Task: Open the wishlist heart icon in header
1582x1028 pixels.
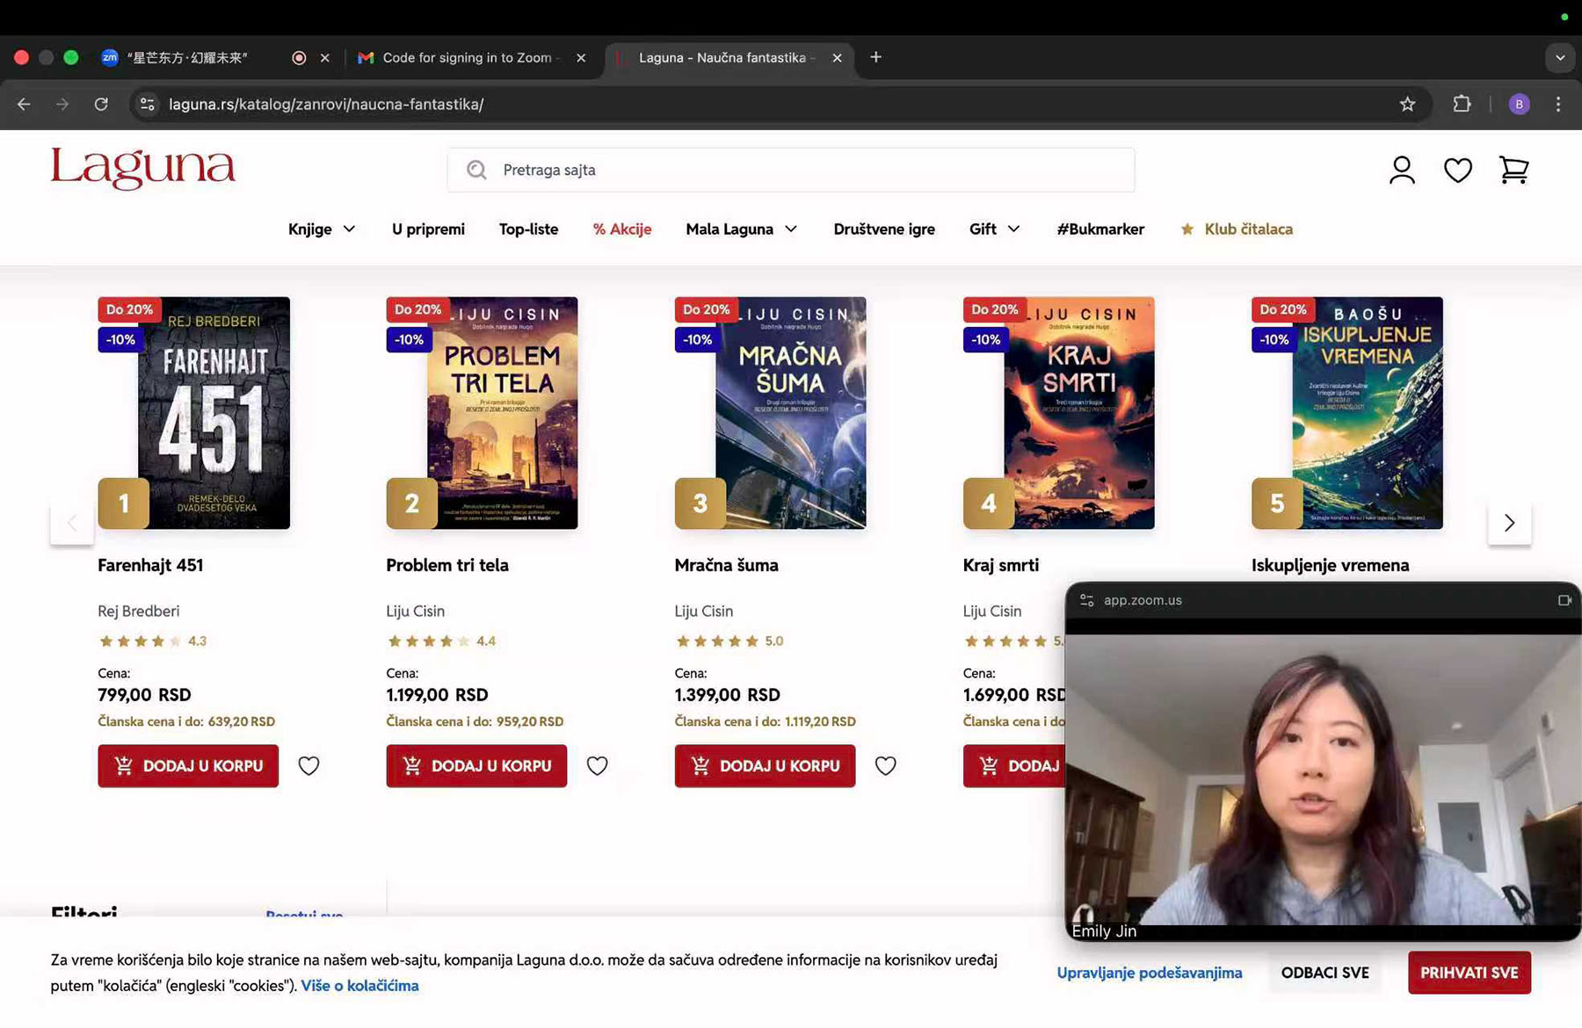Action: tap(1457, 170)
